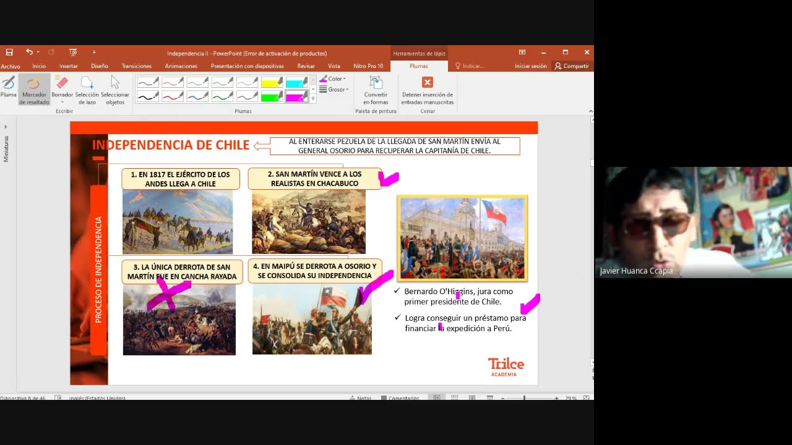Open ribbon display options icon
The width and height of the screenshot is (792, 445).
pos(522,53)
